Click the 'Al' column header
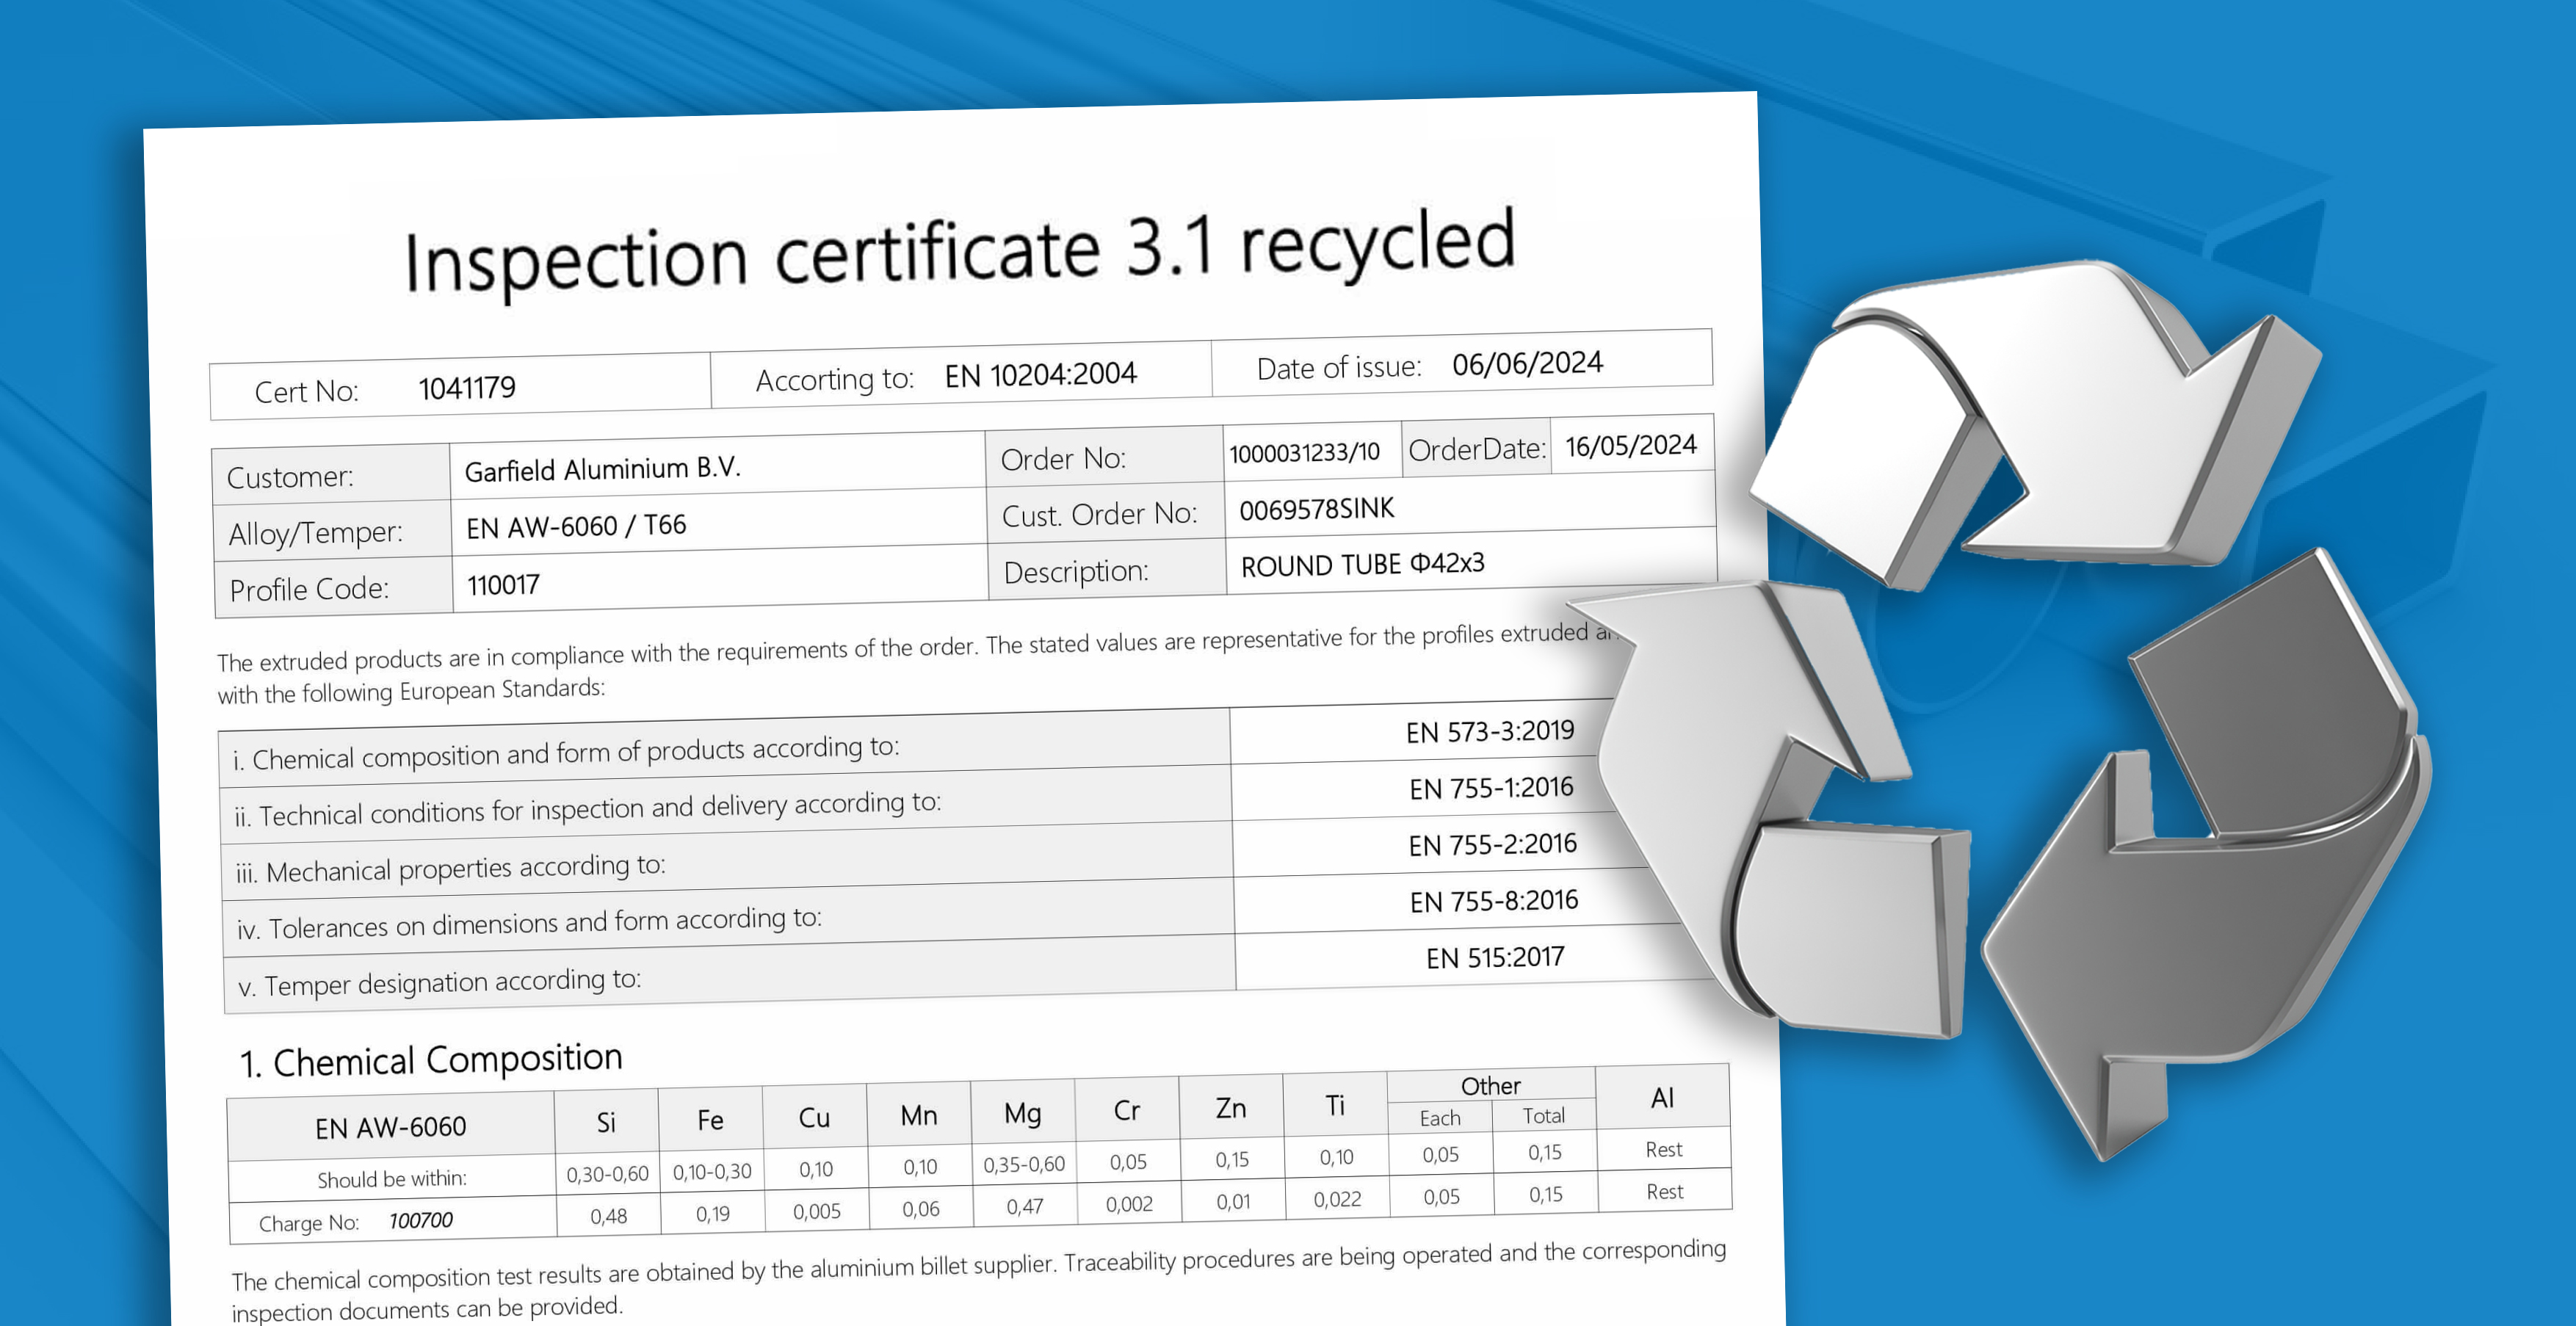Screen dimensions: 2576x1326 [x=1662, y=1098]
